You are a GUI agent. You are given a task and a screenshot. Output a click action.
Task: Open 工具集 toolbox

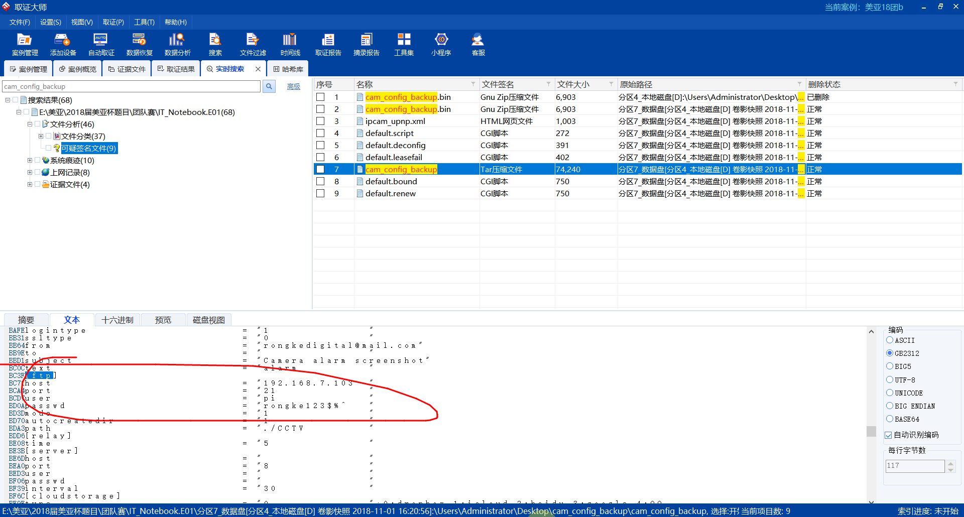point(404,44)
